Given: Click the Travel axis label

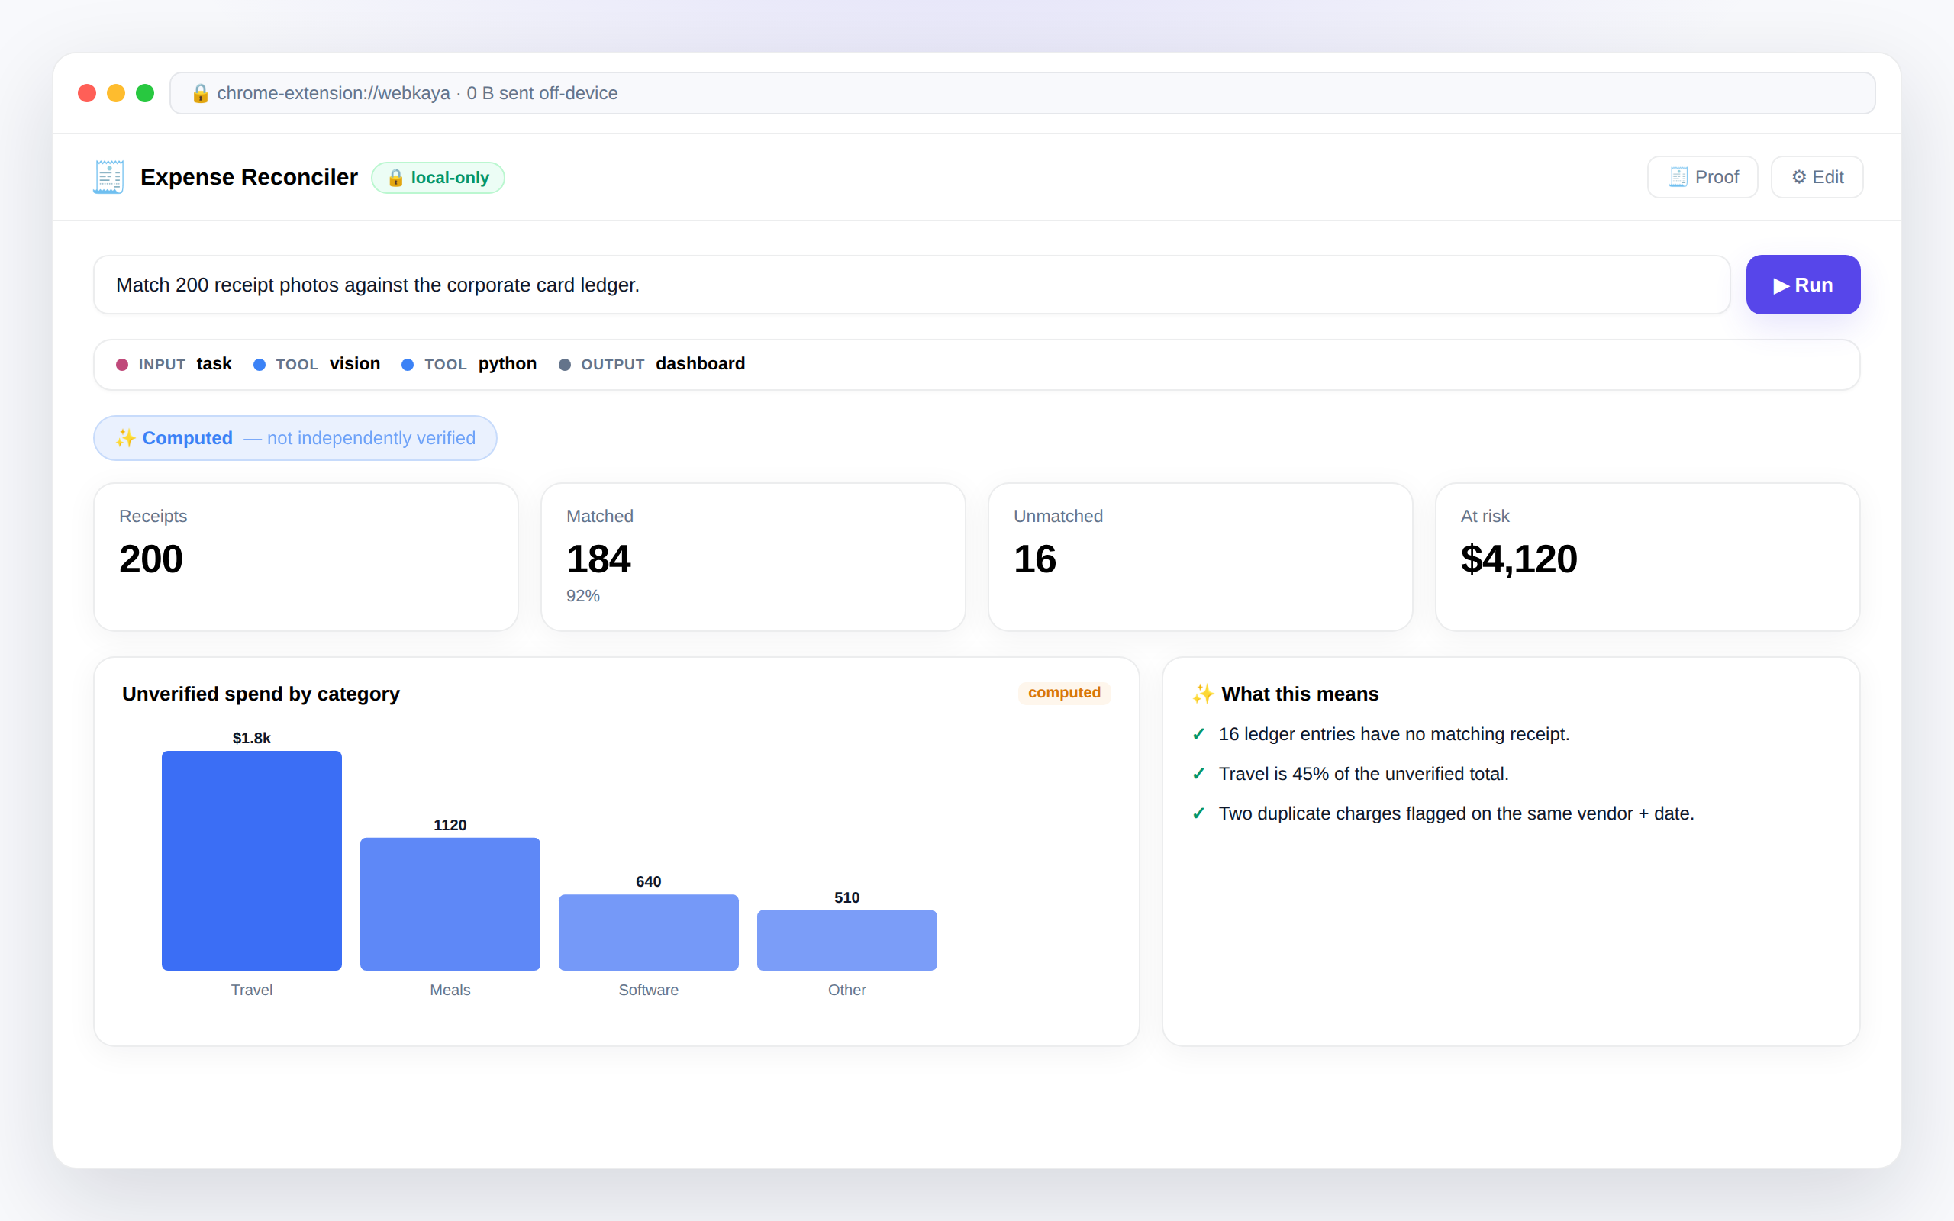Looking at the screenshot, I should pyautogui.click(x=252, y=990).
